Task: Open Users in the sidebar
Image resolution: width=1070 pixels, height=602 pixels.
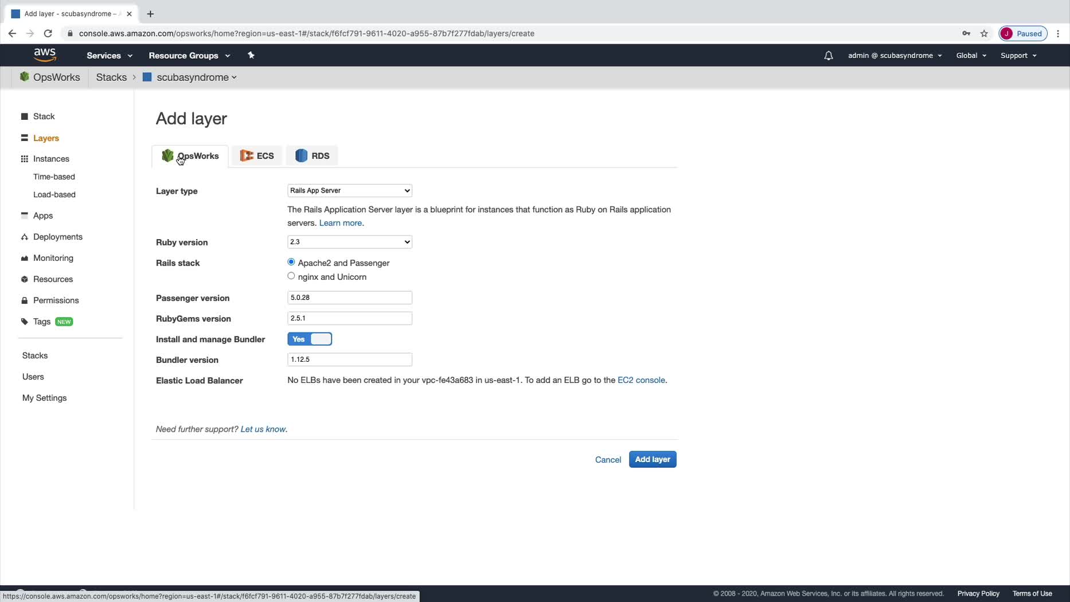Action: (33, 377)
